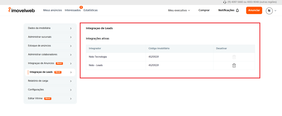Click the orange Interessados count badge
Screen dimensions: 282x116
(81, 7)
